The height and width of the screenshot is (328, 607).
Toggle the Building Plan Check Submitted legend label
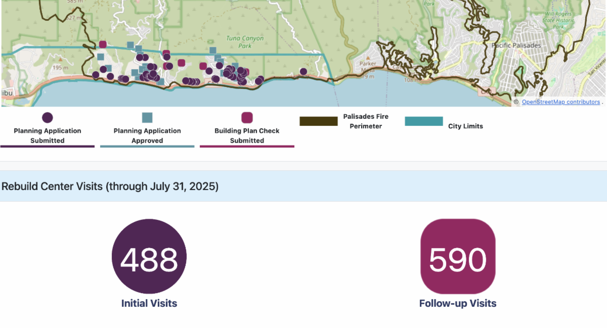247,135
